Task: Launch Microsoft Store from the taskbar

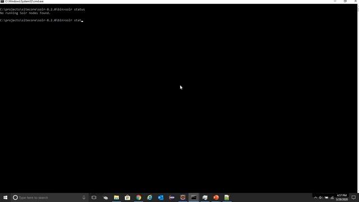Action: tap(127, 198)
